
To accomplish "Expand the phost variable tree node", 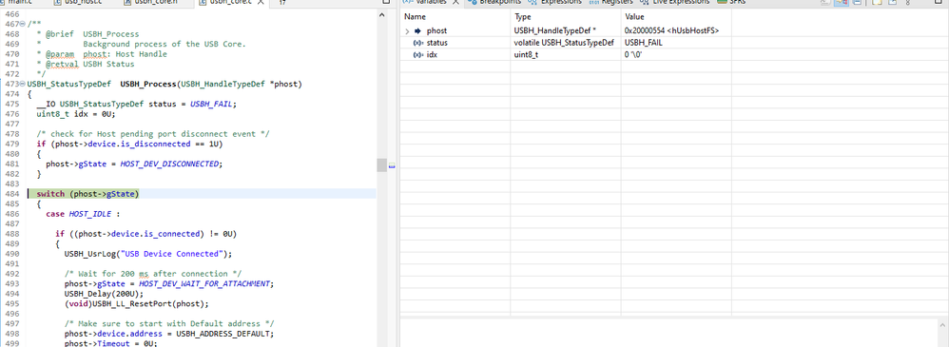I will pos(408,30).
